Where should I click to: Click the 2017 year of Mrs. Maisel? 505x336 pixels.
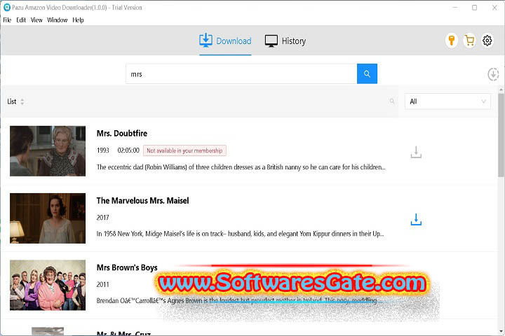[102, 218]
